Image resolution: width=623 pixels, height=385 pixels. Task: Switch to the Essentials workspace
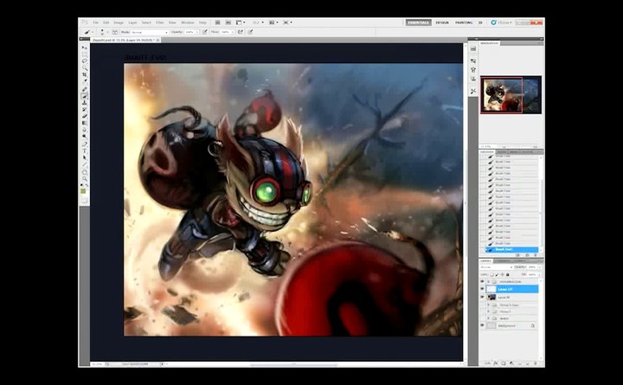pyautogui.click(x=419, y=22)
